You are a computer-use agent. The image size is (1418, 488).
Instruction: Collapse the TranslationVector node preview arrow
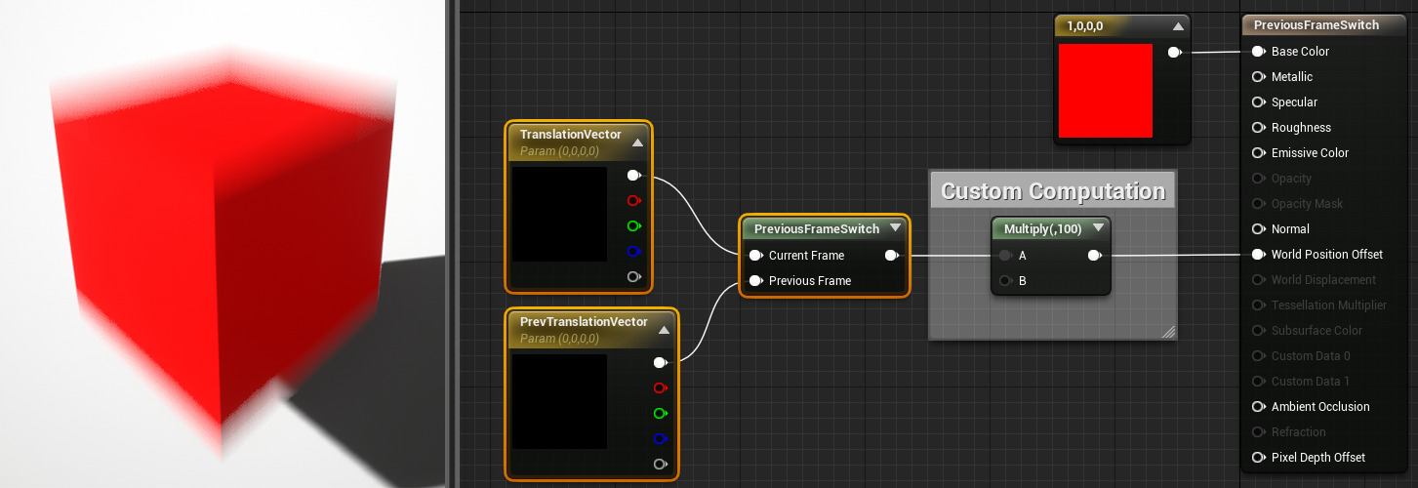point(637,142)
